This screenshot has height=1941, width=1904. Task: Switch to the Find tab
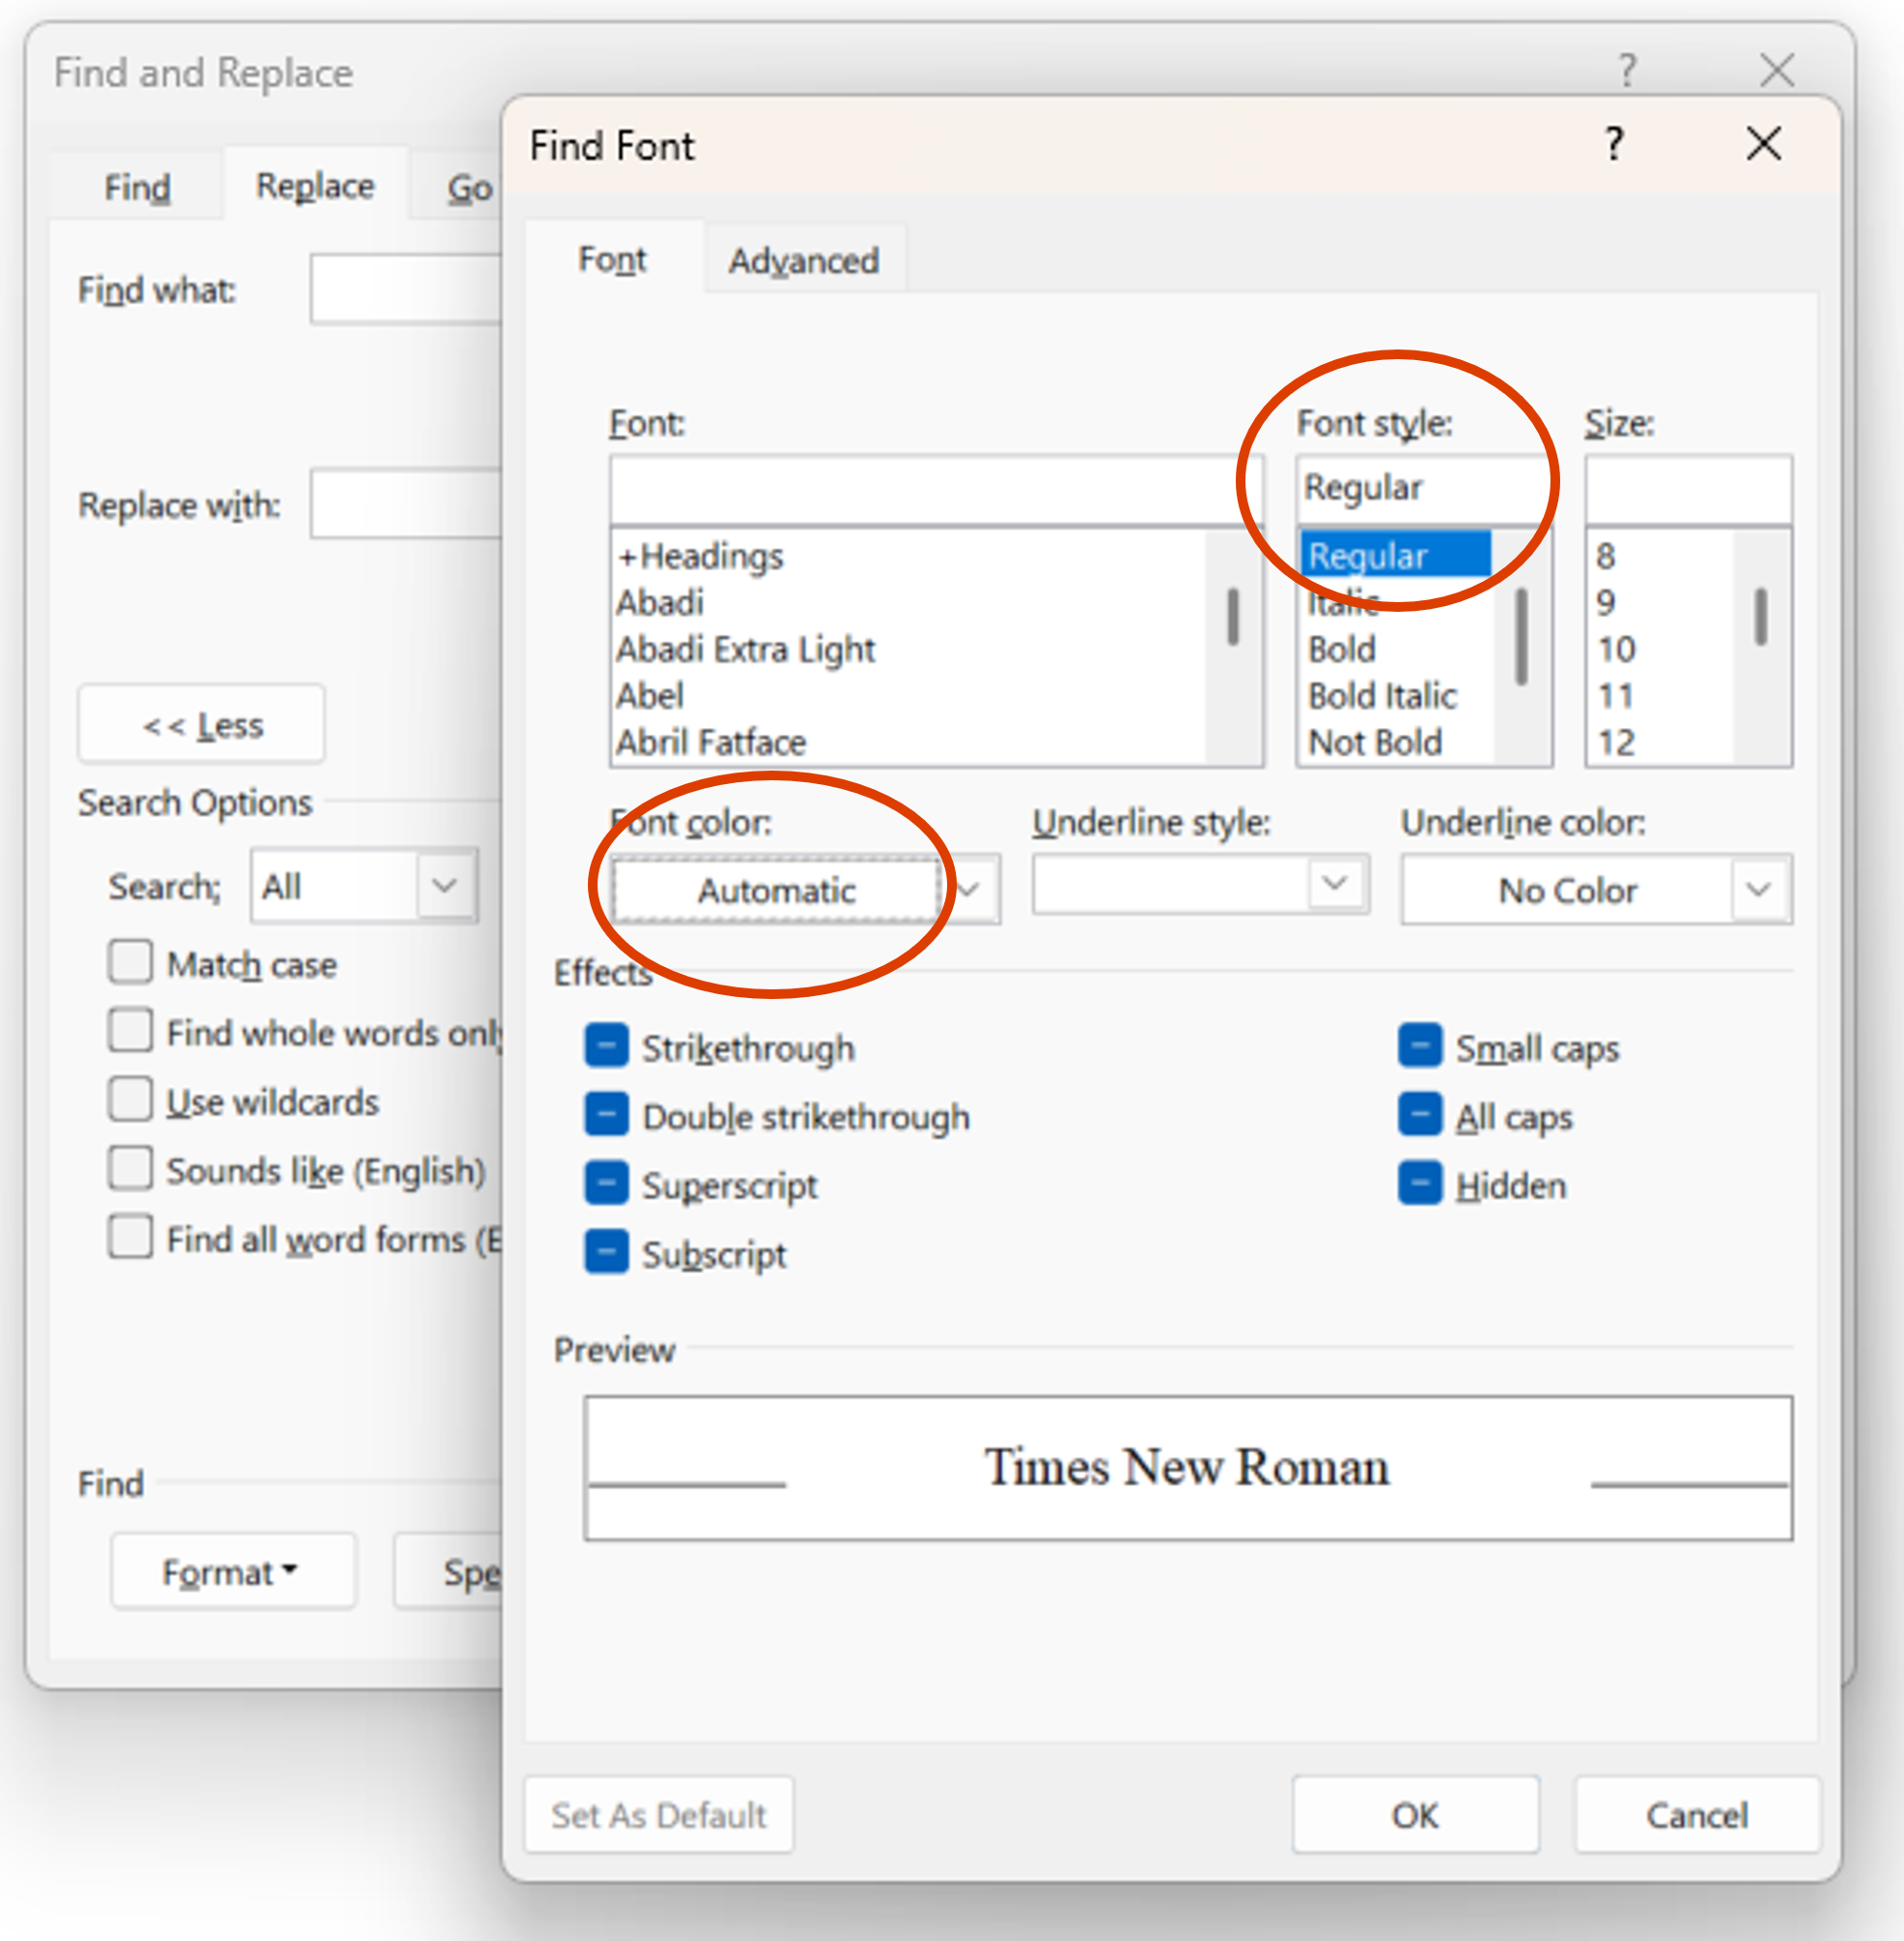point(137,187)
